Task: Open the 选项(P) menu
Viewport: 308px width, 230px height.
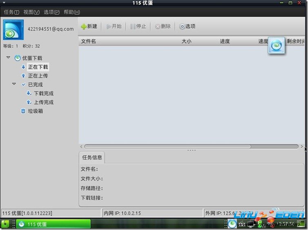Action: [51, 12]
